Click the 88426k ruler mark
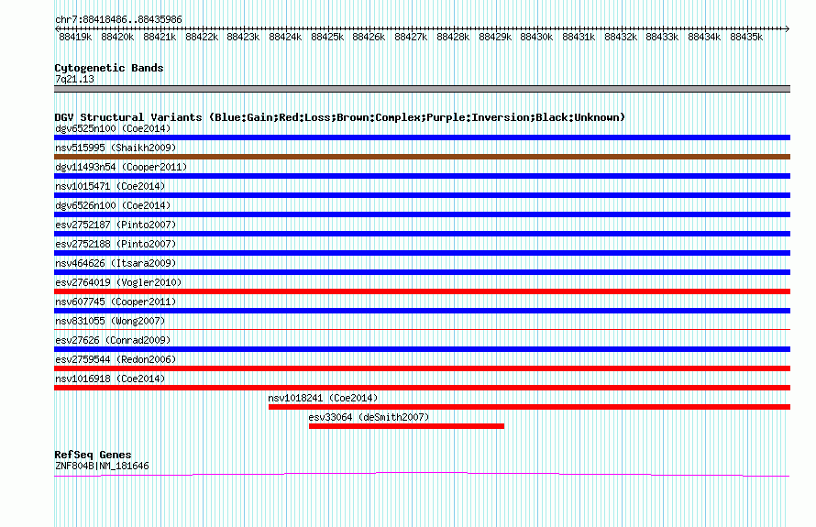This screenshot has width=816, height=527. [x=369, y=37]
